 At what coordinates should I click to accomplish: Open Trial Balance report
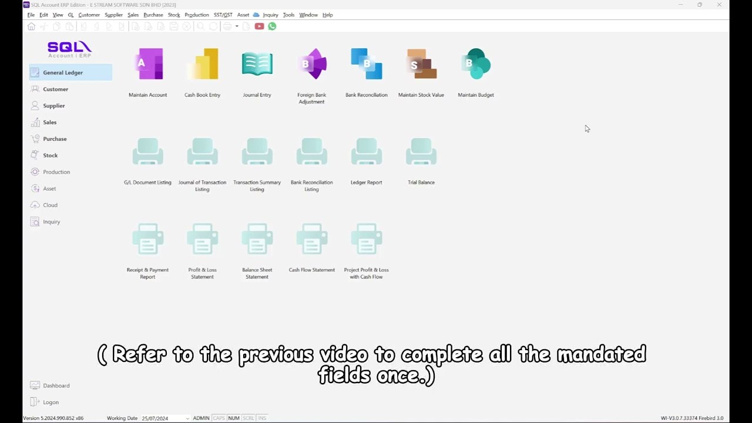421,152
